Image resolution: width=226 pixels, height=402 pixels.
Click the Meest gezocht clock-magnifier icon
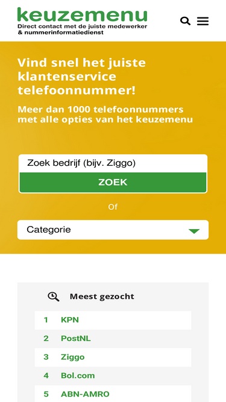click(x=53, y=297)
